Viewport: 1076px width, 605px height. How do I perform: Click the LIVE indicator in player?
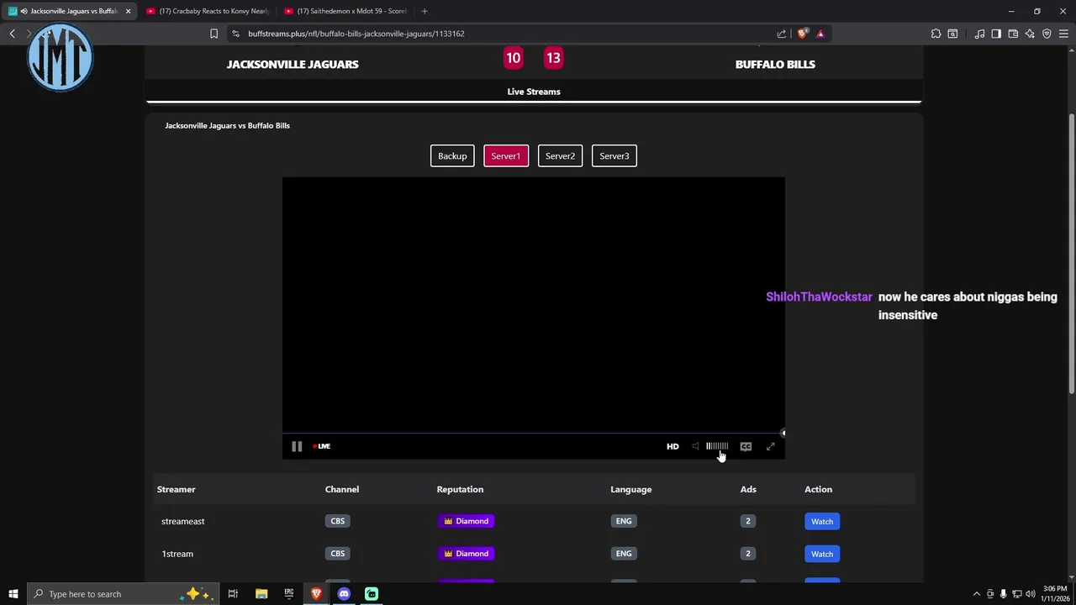coord(322,446)
